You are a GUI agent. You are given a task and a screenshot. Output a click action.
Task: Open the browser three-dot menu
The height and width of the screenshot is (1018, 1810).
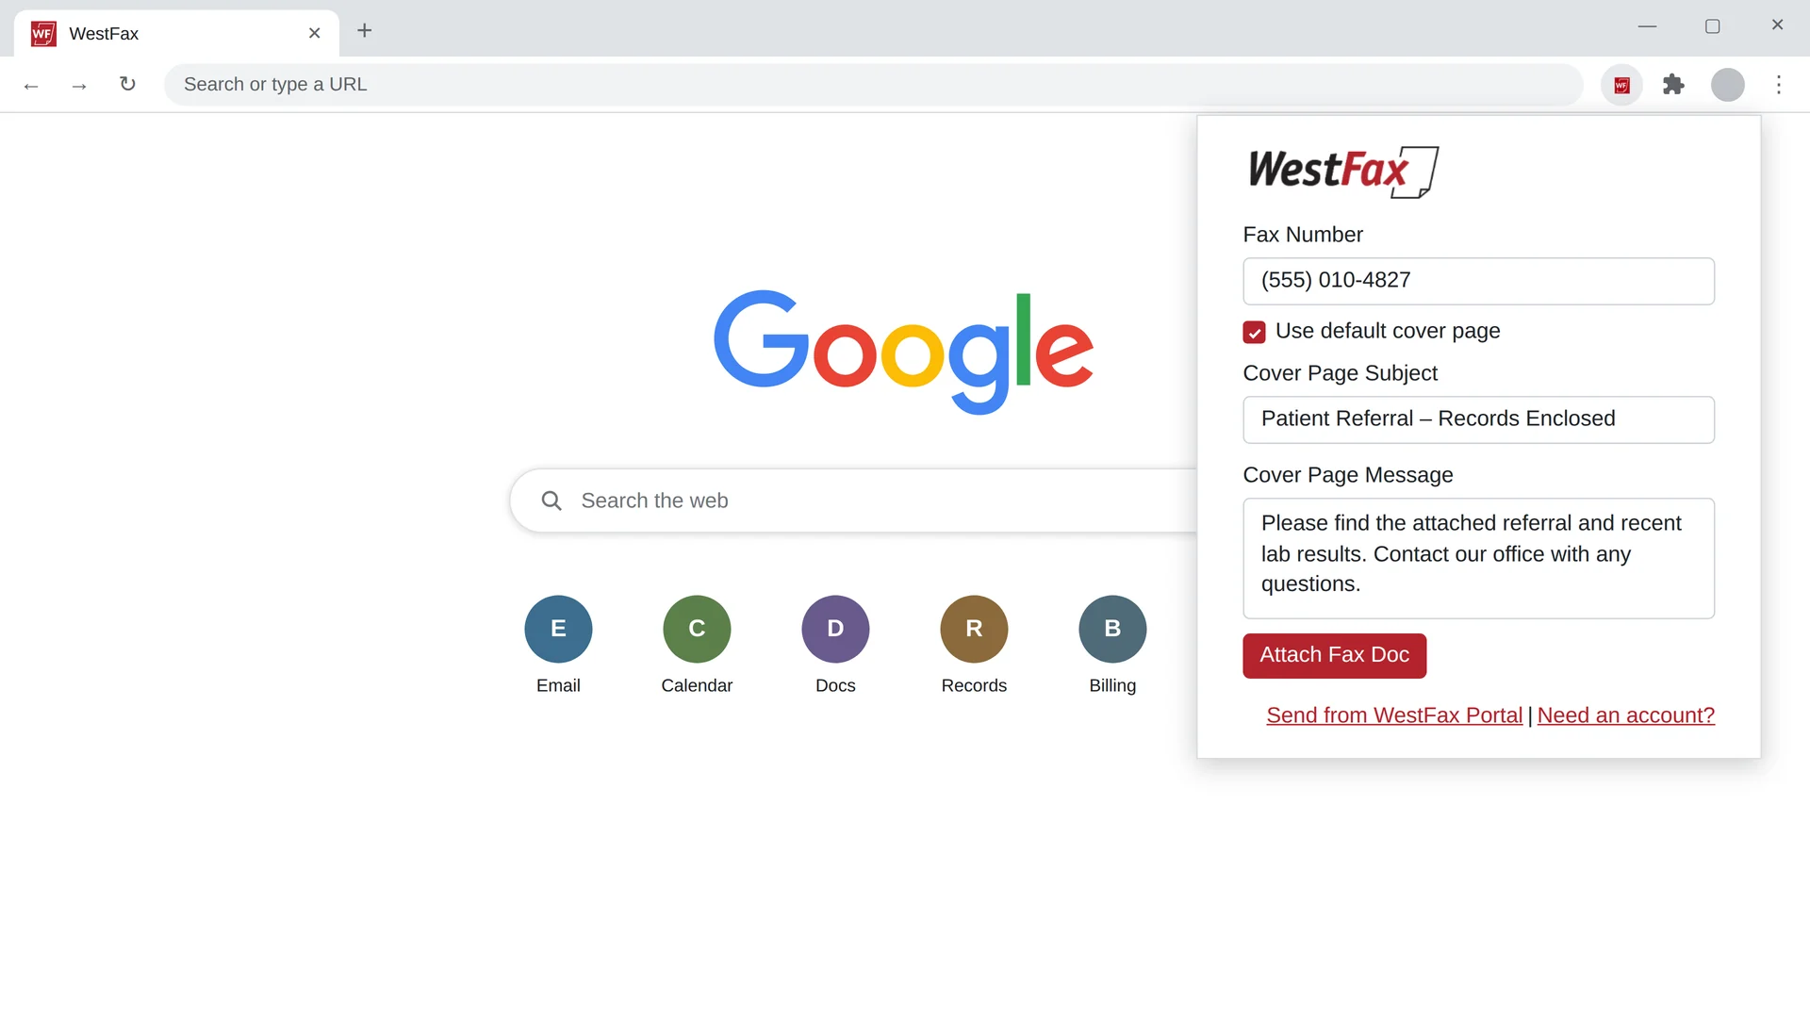coord(1779,85)
